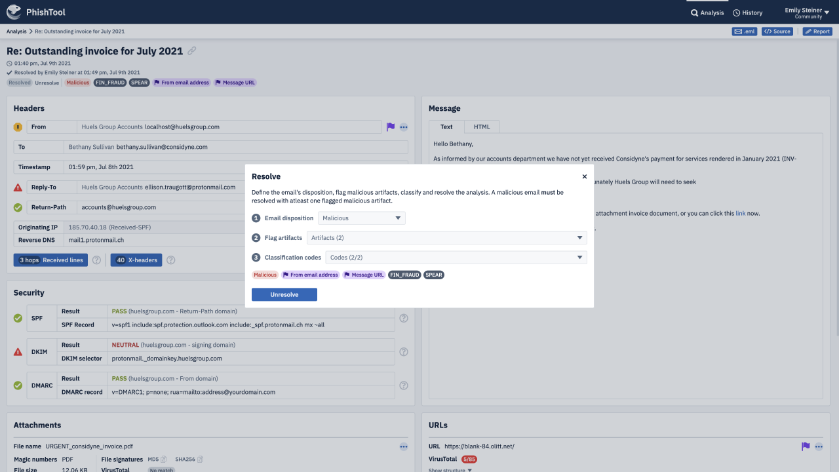839x472 pixels.
Task: Click the address bethany.sullivan@considyne.com
Action: click(162, 147)
